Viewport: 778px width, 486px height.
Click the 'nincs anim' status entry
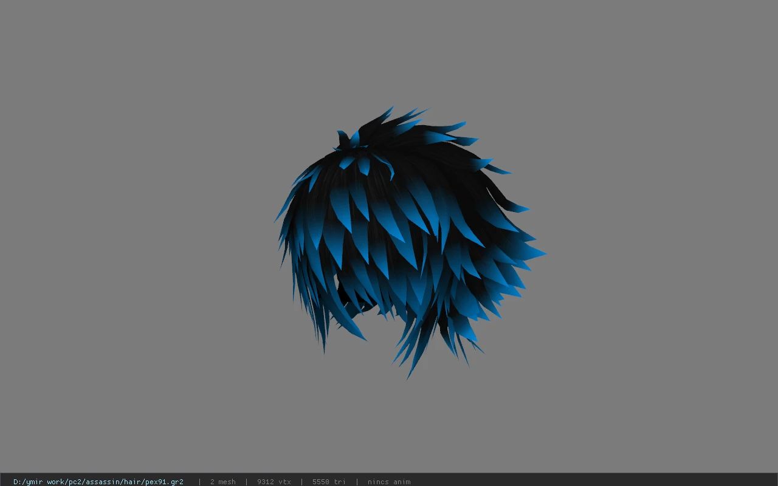(x=389, y=482)
